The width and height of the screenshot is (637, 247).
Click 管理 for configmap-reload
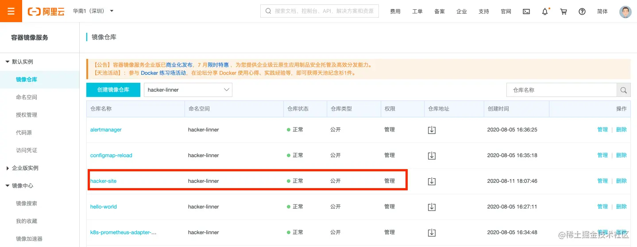coord(602,155)
